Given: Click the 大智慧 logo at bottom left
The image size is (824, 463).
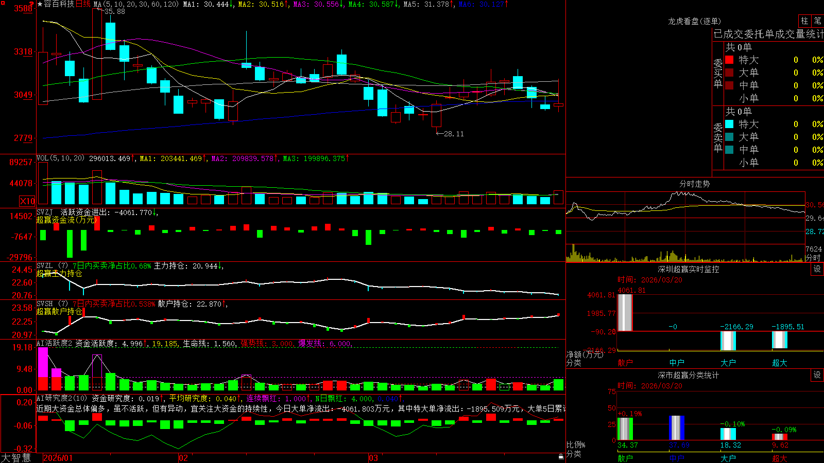Looking at the screenshot, I should (x=16, y=458).
